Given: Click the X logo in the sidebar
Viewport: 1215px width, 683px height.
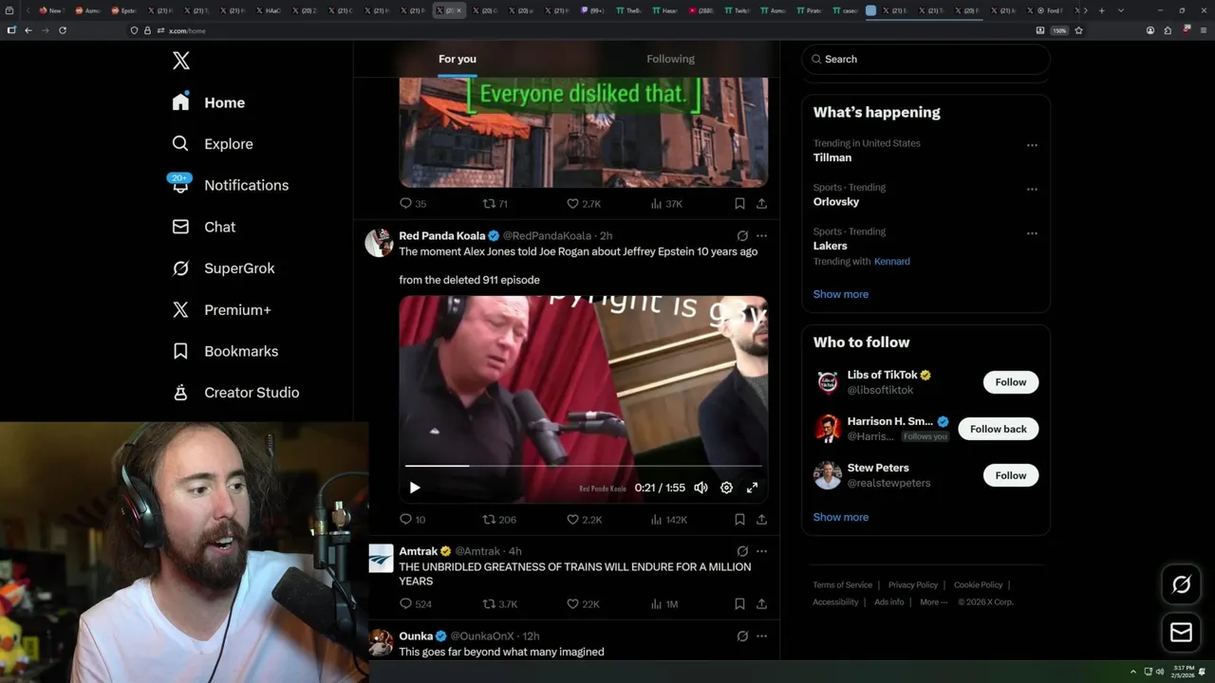Looking at the screenshot, I should (181, 61).
